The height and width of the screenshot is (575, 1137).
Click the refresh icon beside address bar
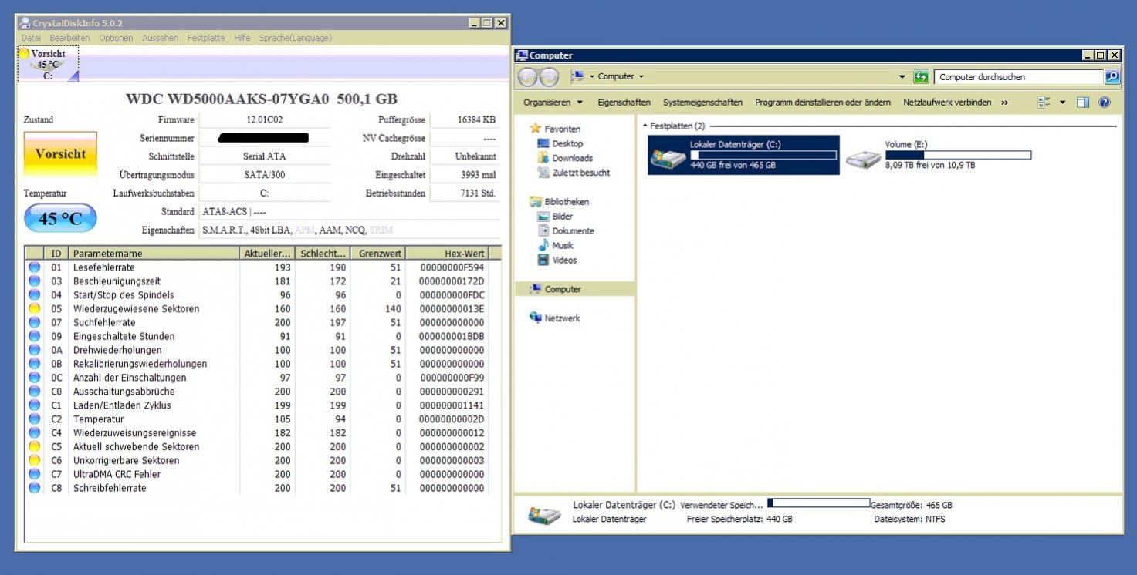point(921,77)
